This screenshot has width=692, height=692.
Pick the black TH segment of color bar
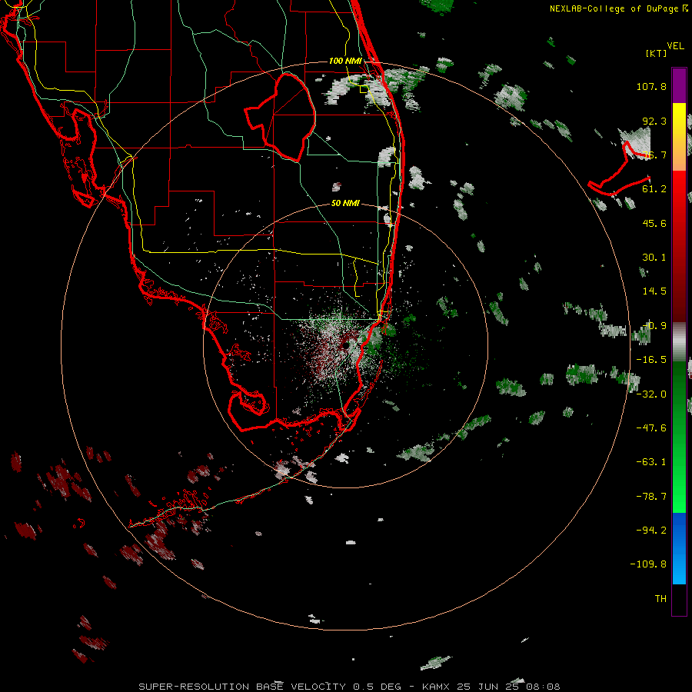pyautogui.click(x=679, y=599)
